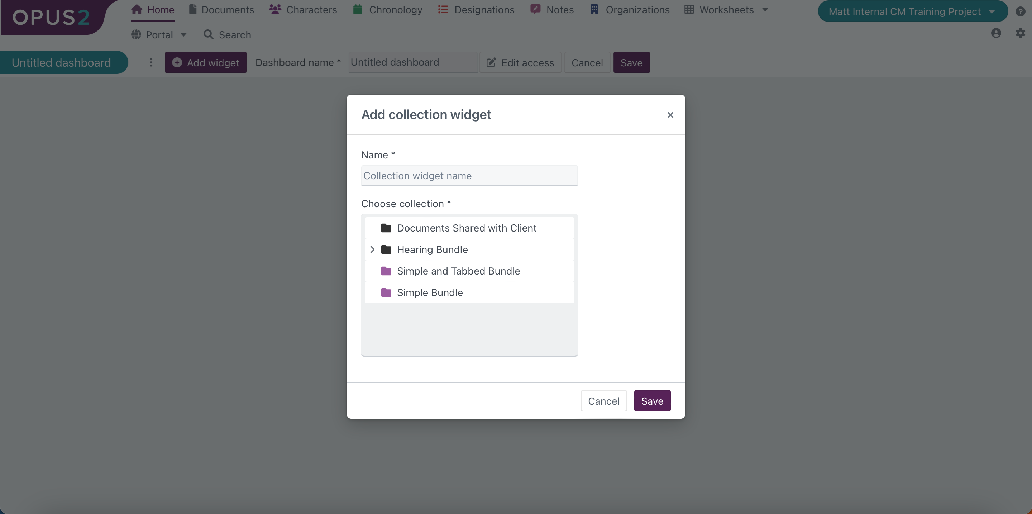Open the Documents section
This screenshot has height=514, width=1032.
click(221, 10)
